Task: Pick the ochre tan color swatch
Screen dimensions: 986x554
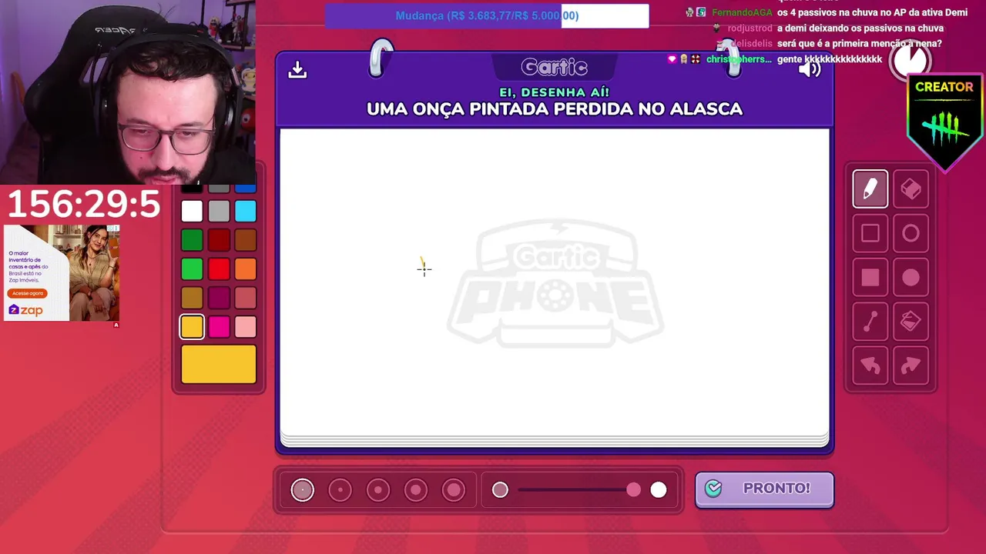Action: tap(192, 298)
